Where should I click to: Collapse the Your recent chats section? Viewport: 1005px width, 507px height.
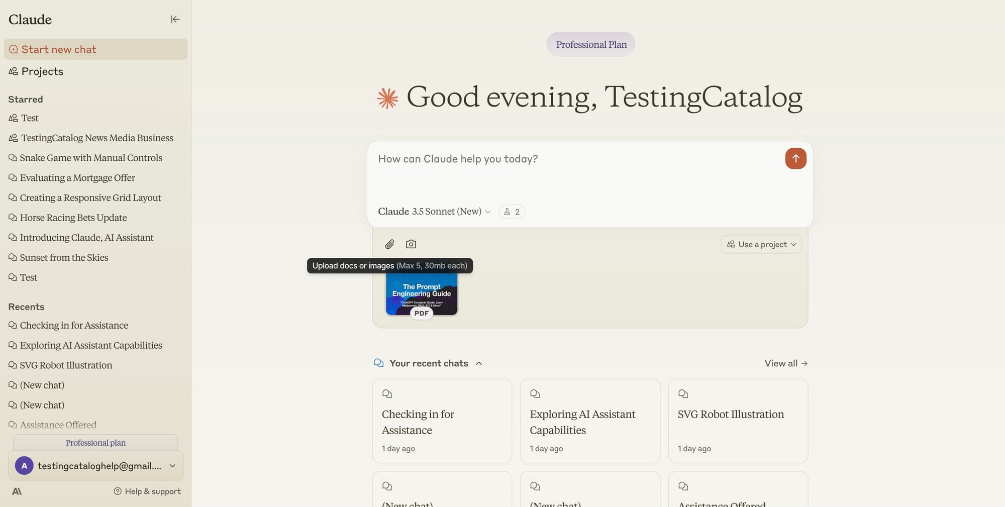point(479,363)
